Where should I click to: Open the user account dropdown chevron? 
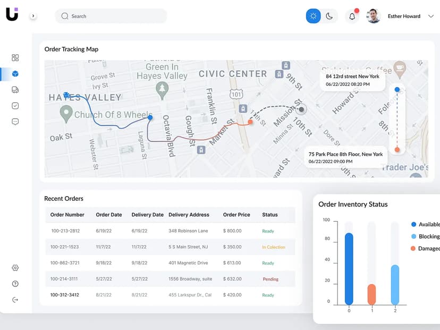(x=431, y=16)
